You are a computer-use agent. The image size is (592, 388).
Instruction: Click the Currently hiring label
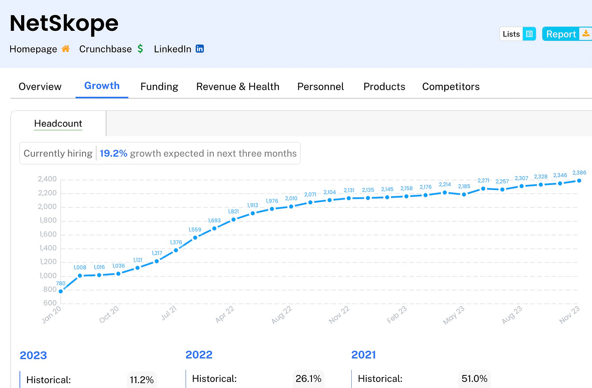(58, 153)
